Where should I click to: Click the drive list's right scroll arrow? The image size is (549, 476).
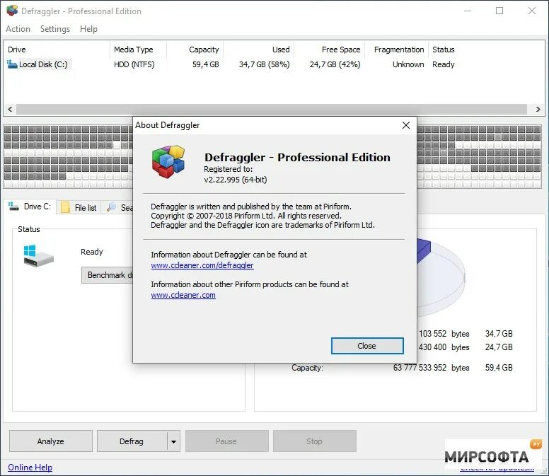538,109
